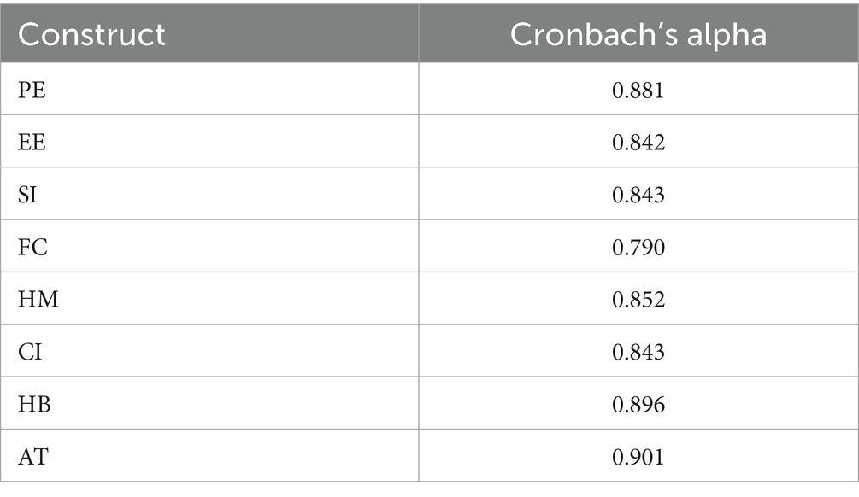
Task: Select the PE construct cell
Action: pos(32,90)
